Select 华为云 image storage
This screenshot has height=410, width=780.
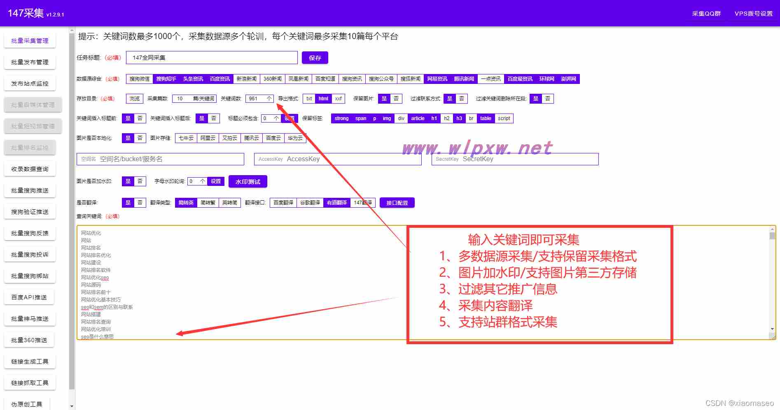click(295, 138)
